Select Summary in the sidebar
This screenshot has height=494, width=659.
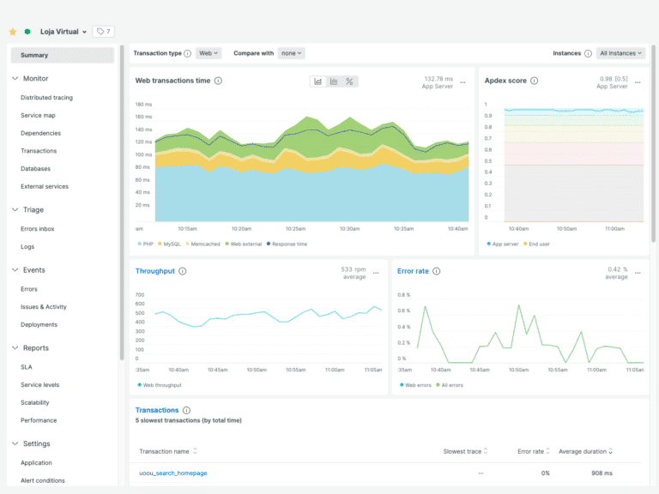pos(62,56)
